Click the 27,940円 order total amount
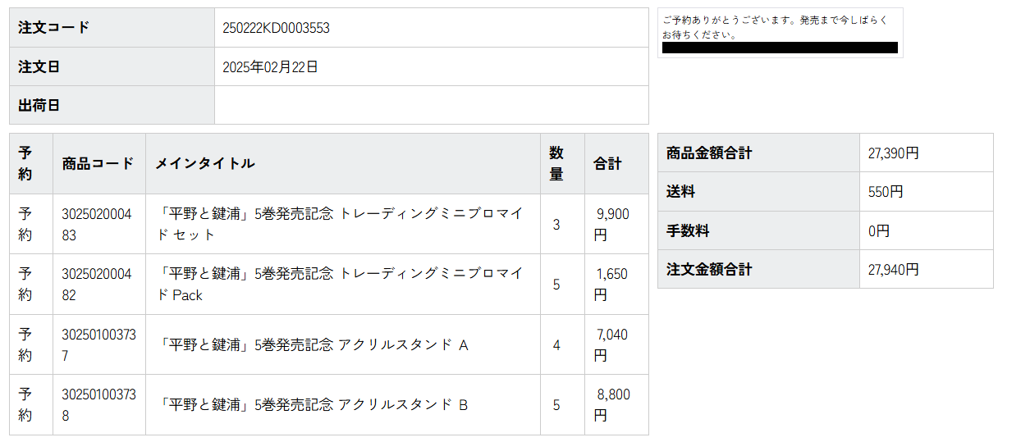This screenshot has height=442, width=1030. coord(893,269)
